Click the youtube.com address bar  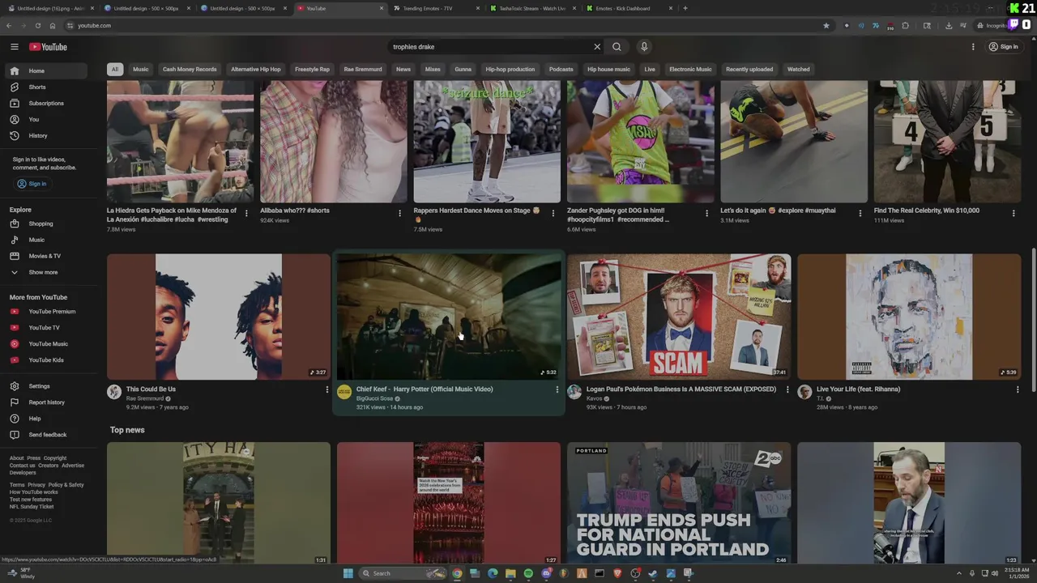(442, 25)
